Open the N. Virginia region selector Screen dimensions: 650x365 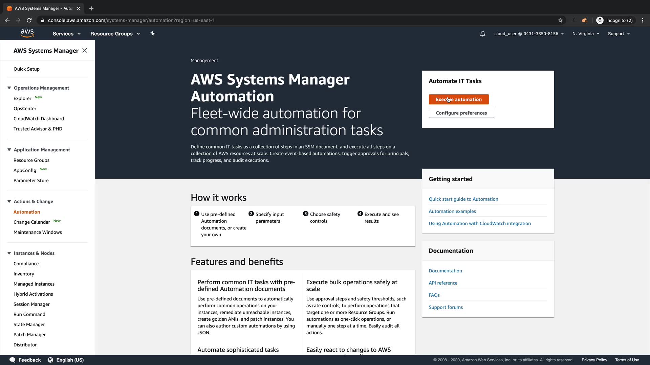pos(586,34)
